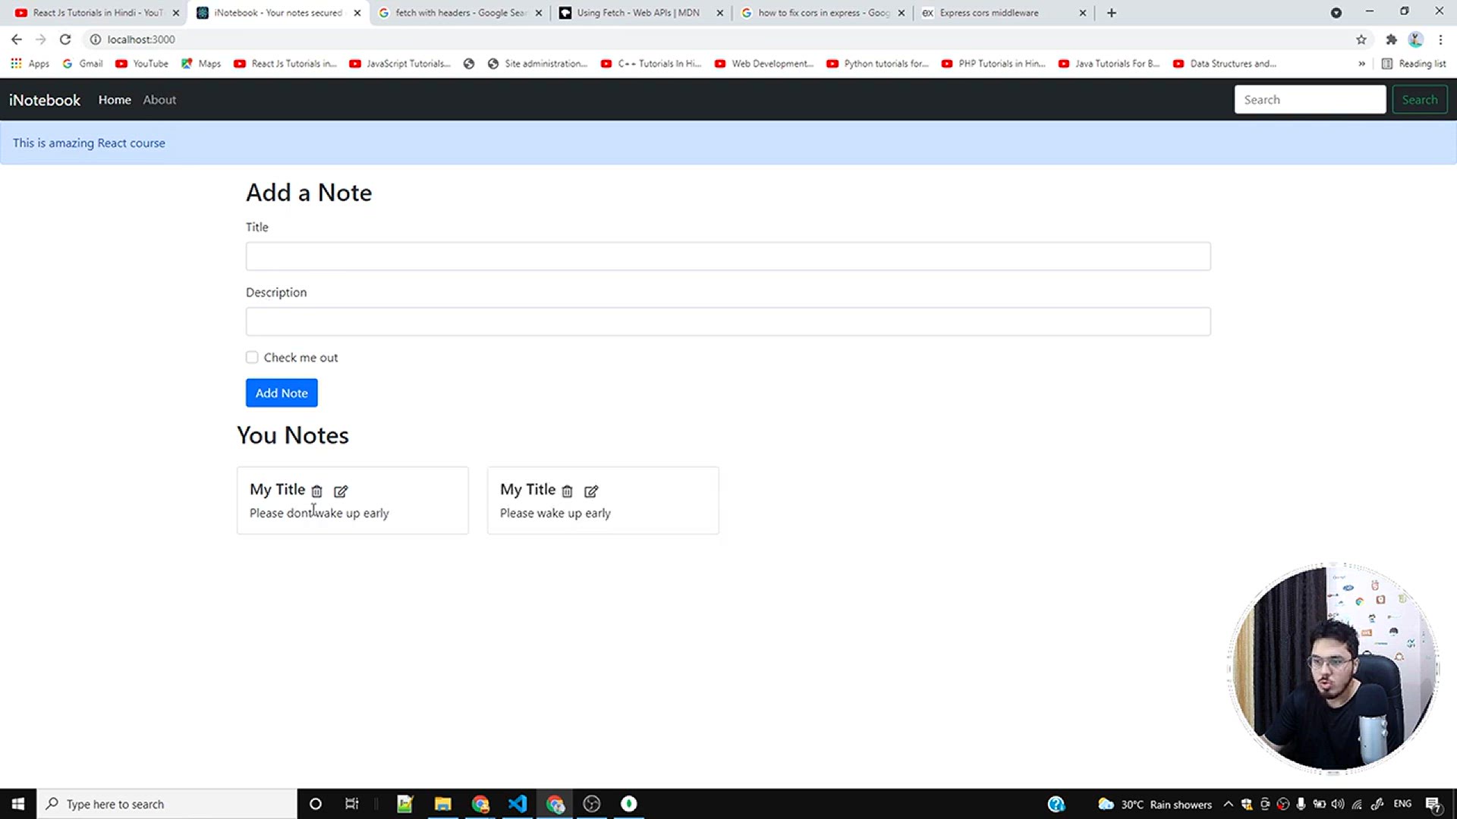Edit the 'Please dont wake up early' note
This screenshot has width=1457, height=819.
pyautogui.click(x=341, y=491)
